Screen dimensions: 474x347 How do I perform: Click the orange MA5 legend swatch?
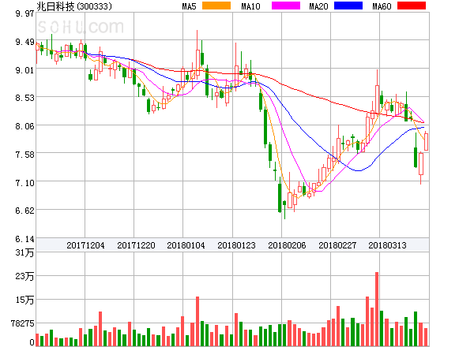(216, 6)
